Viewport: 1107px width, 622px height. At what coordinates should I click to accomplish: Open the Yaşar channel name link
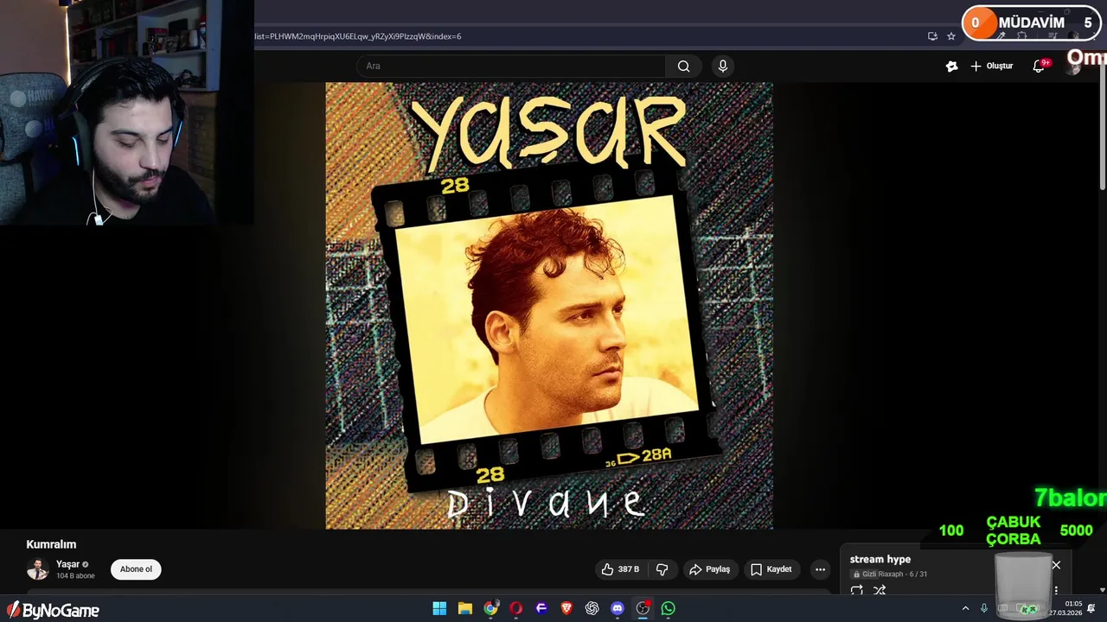click(67, 564)
